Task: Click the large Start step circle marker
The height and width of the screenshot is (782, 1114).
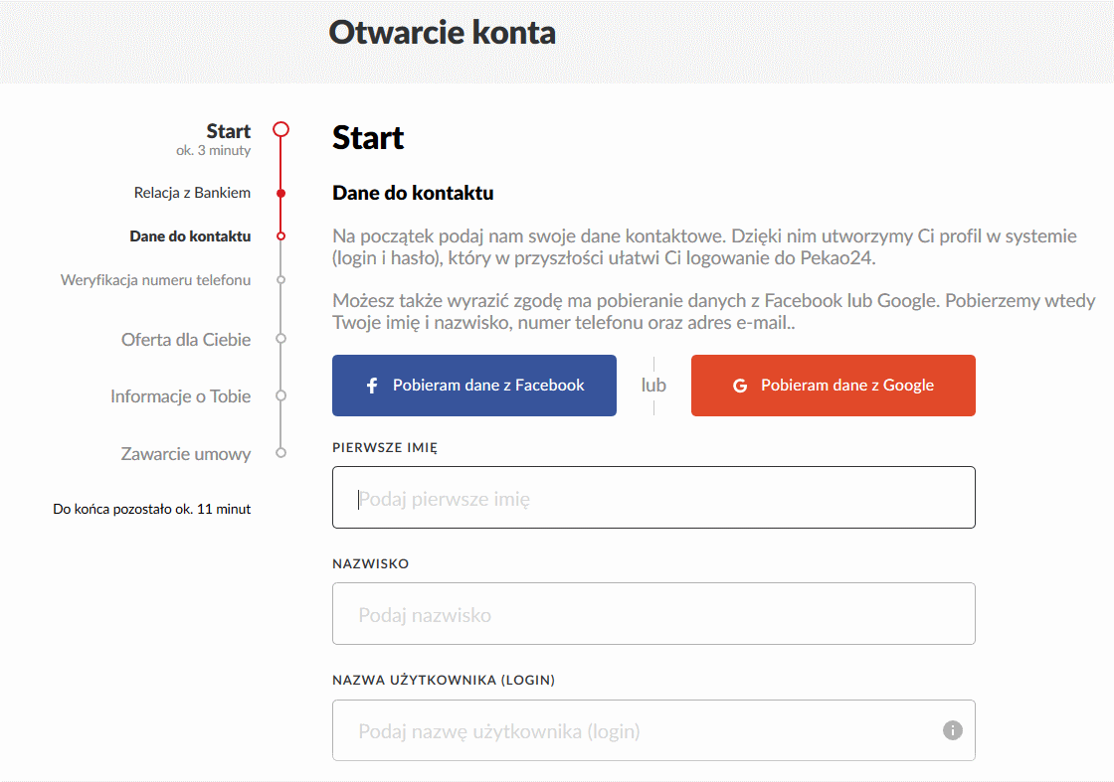Action: [281, 129]
